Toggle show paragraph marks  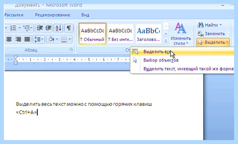coord(69,28)
